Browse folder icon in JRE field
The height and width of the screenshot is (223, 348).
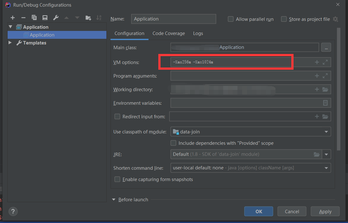coord(317,154)
